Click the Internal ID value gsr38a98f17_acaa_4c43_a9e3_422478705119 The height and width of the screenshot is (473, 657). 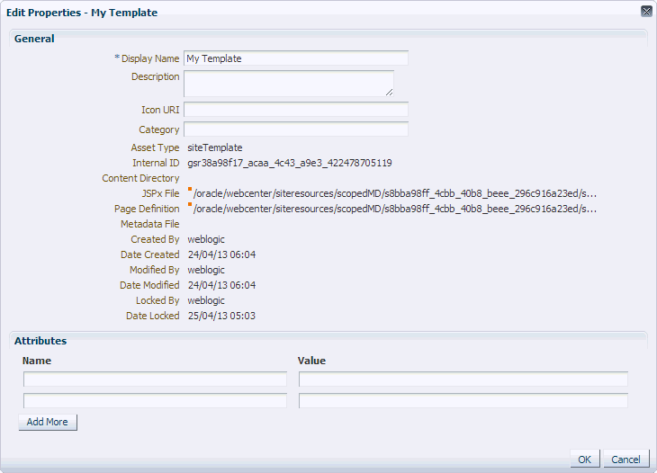290,163
